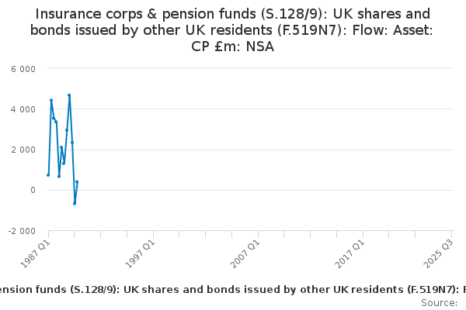Click the 4 000 y-axis label
Viewport: 466px width, 310px height.
tap(23, 109)
